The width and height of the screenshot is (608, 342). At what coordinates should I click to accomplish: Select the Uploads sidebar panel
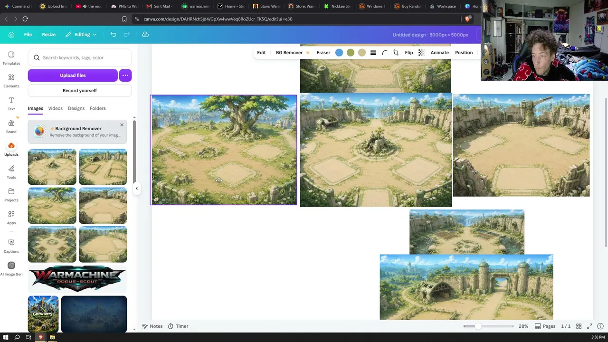point(11,149)
